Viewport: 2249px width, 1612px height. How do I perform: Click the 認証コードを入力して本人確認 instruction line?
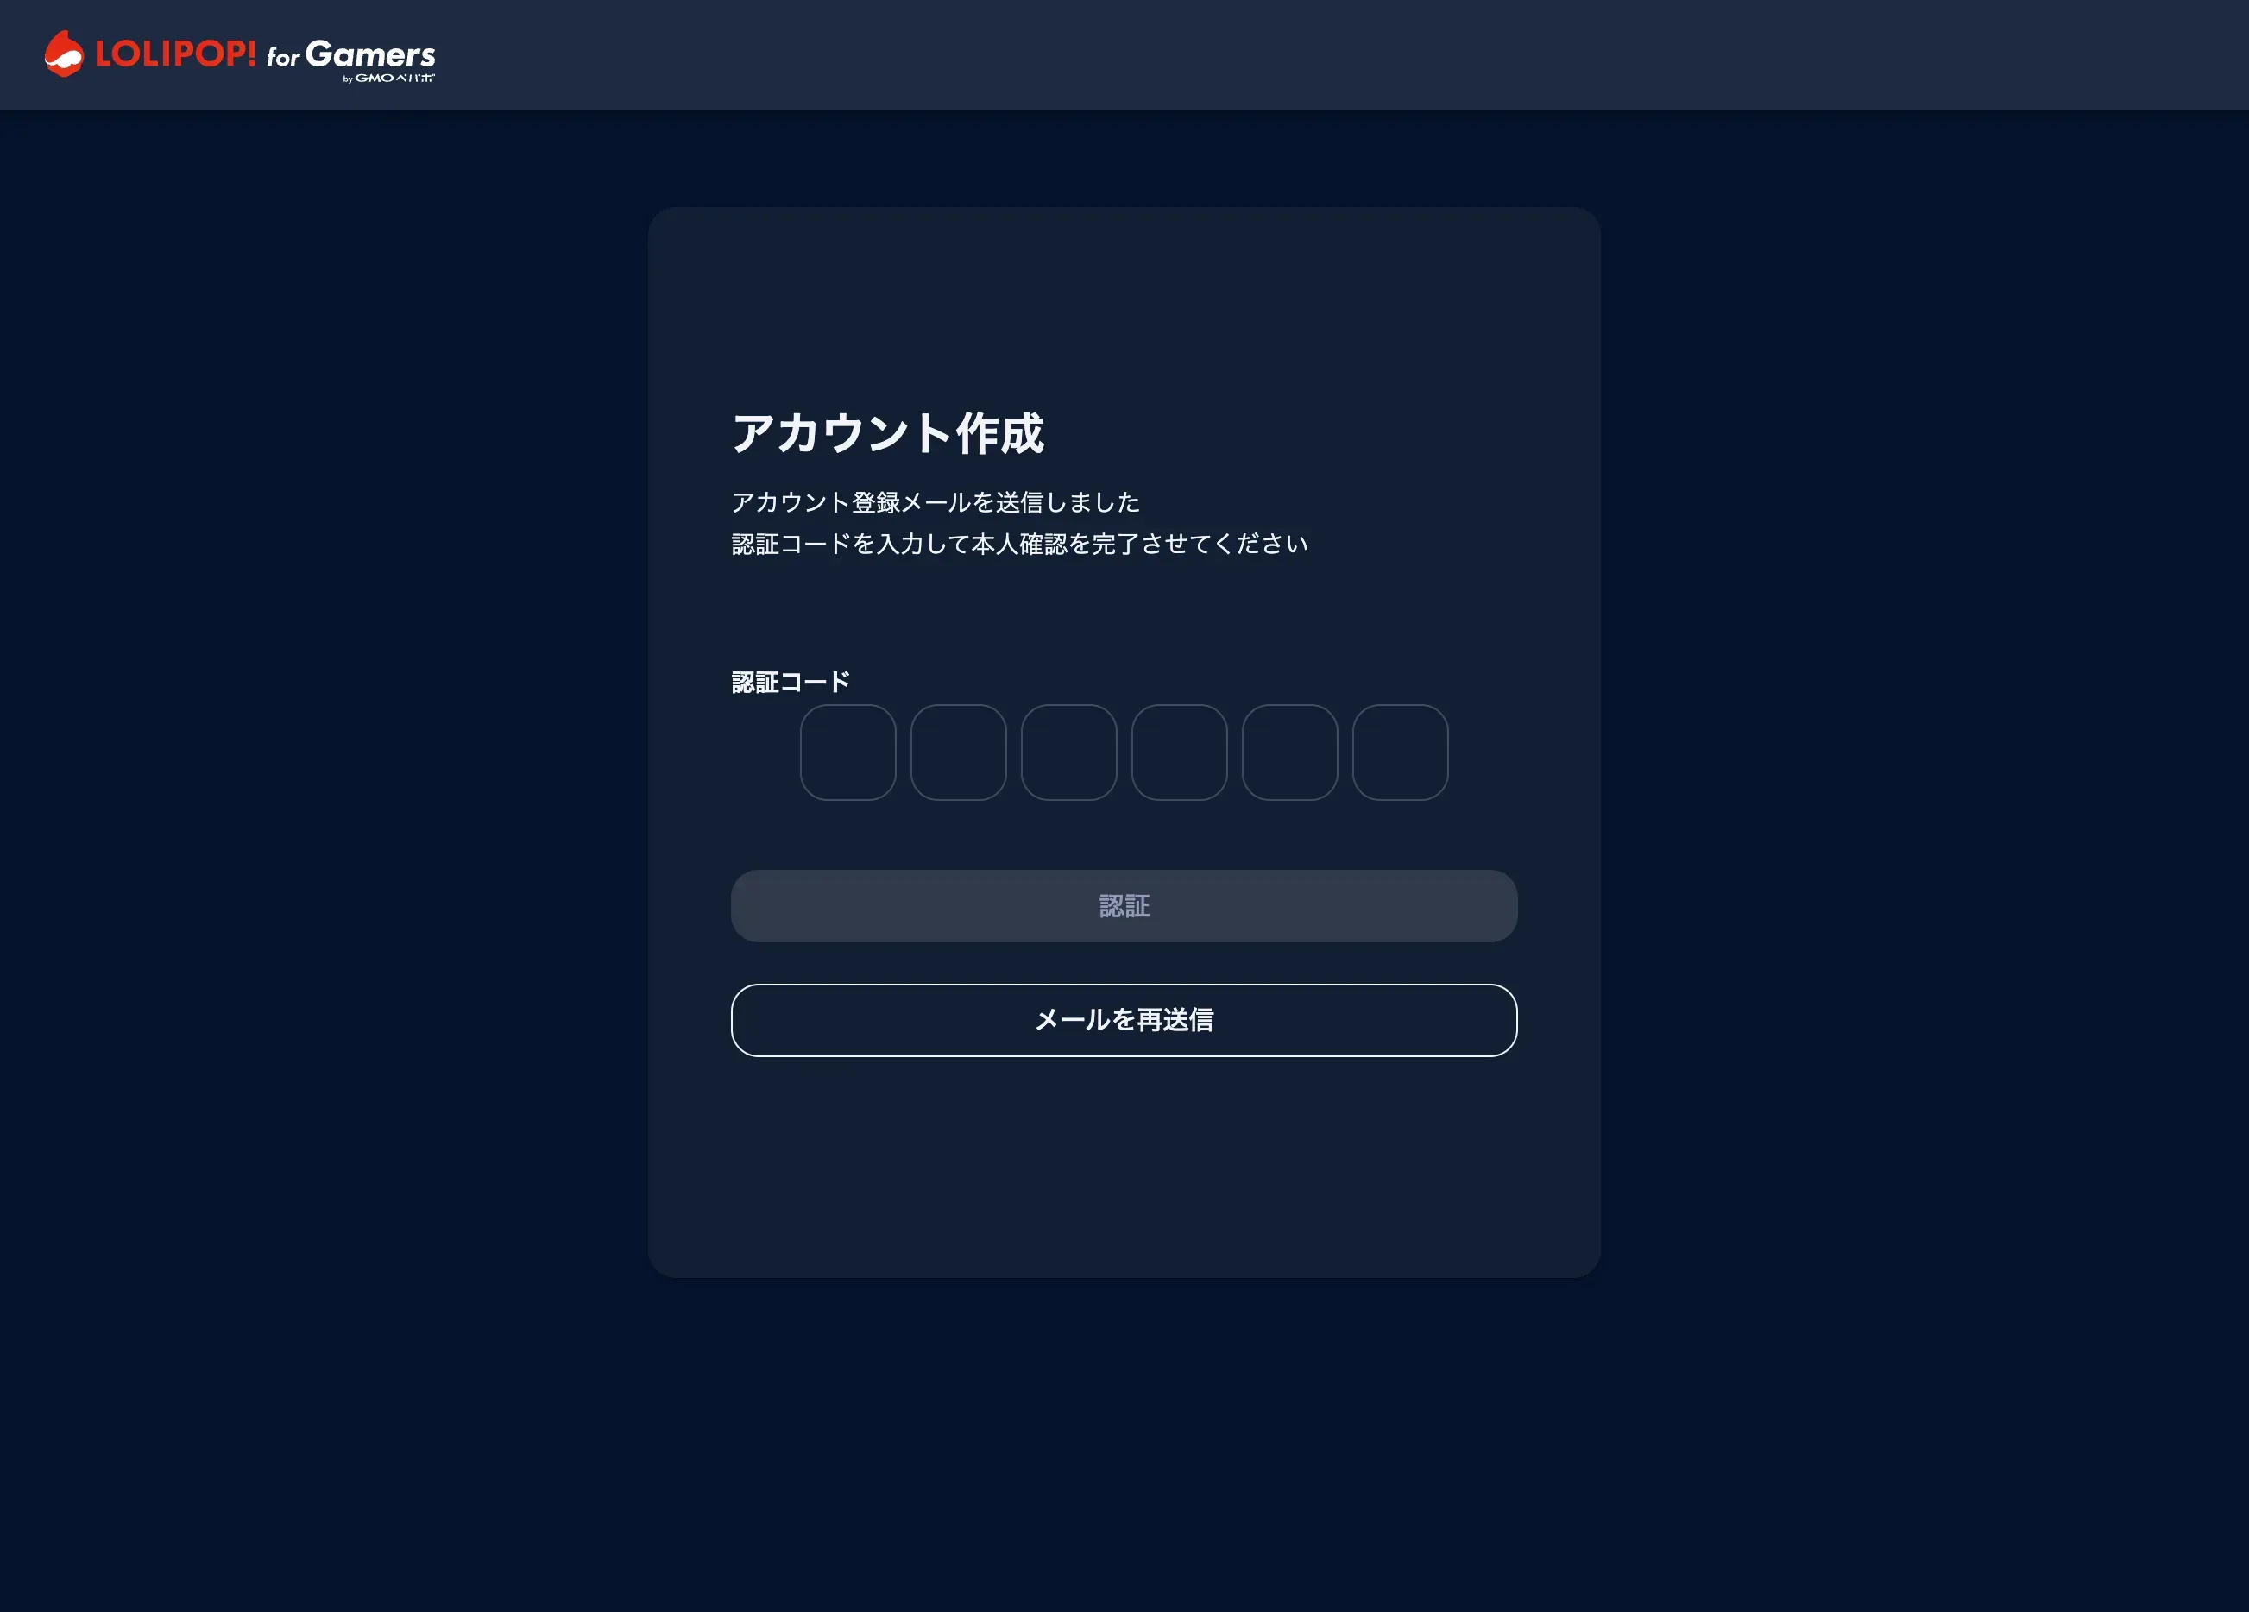[x=1019, y=545]
